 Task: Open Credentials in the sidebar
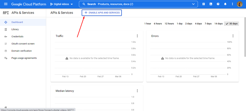point(23,36)
